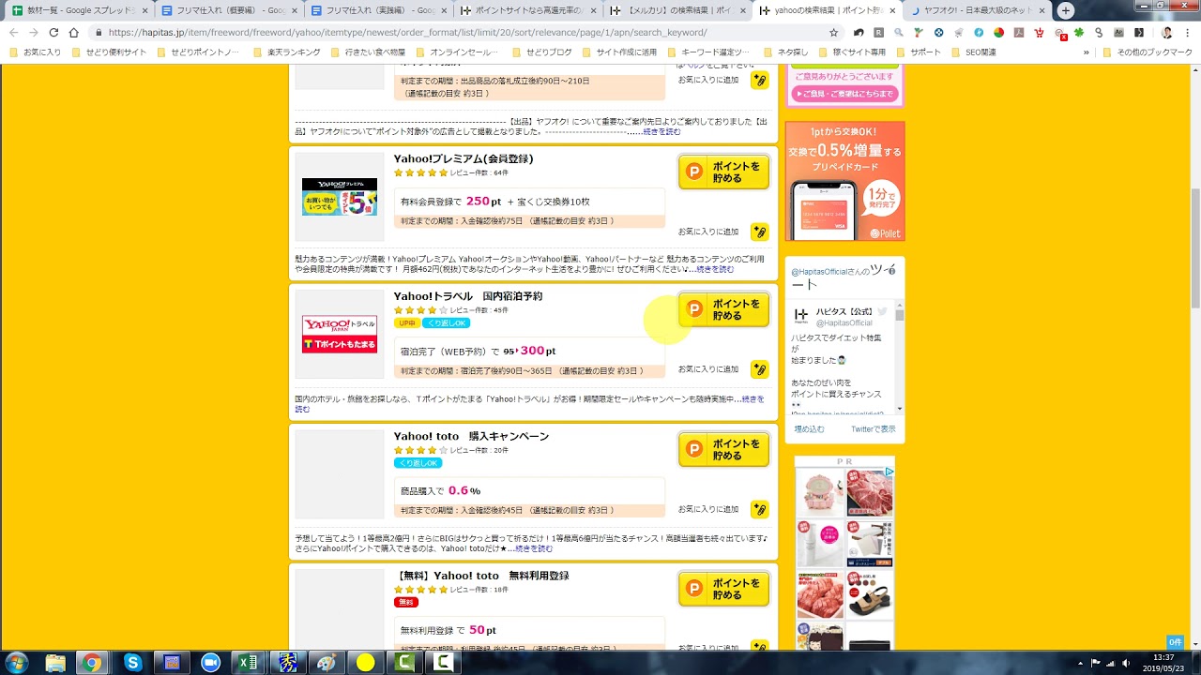Click the pie chart extension icon

pos(998,32)
